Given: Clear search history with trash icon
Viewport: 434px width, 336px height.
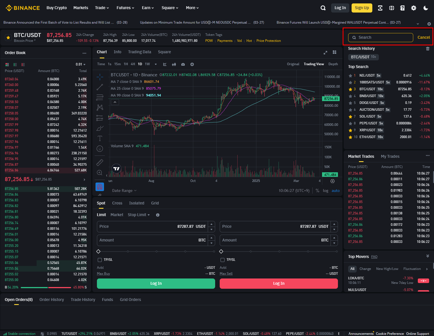Looking at the screenshot, I should click(x=427, y=49).
